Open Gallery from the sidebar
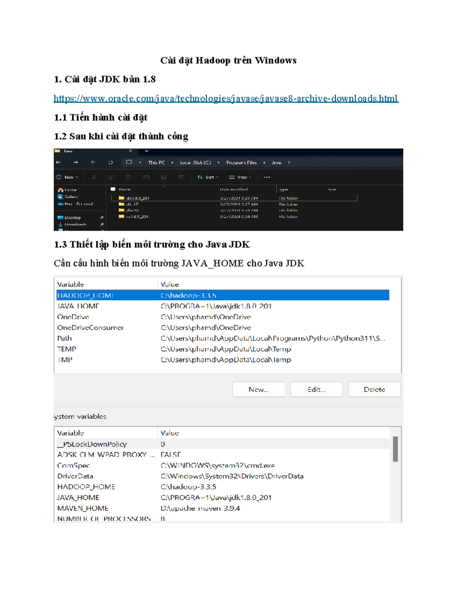The image size is (457, 592). point(69,197)
